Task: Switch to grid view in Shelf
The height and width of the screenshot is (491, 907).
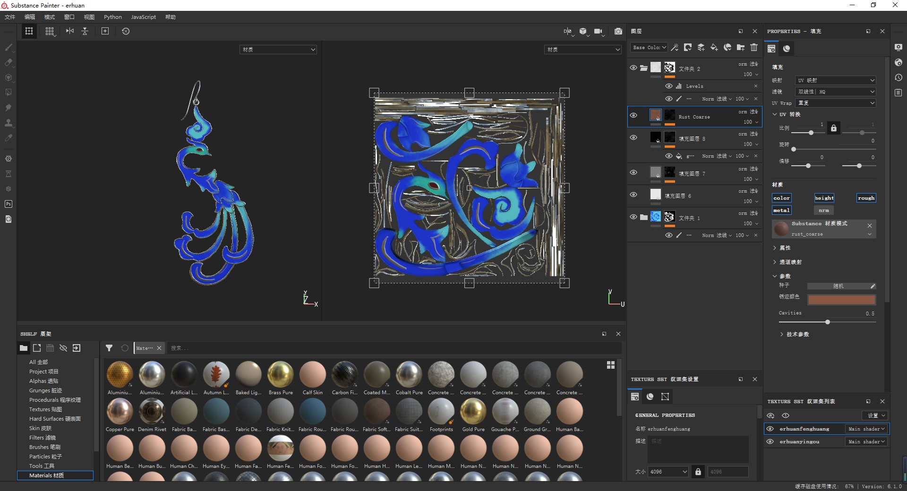Action: 610,365
